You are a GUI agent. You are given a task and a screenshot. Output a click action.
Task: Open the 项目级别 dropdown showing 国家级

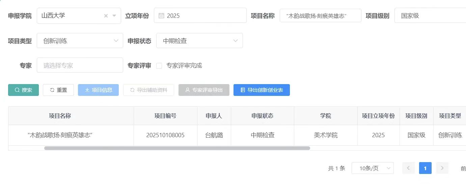pos(430,15)
